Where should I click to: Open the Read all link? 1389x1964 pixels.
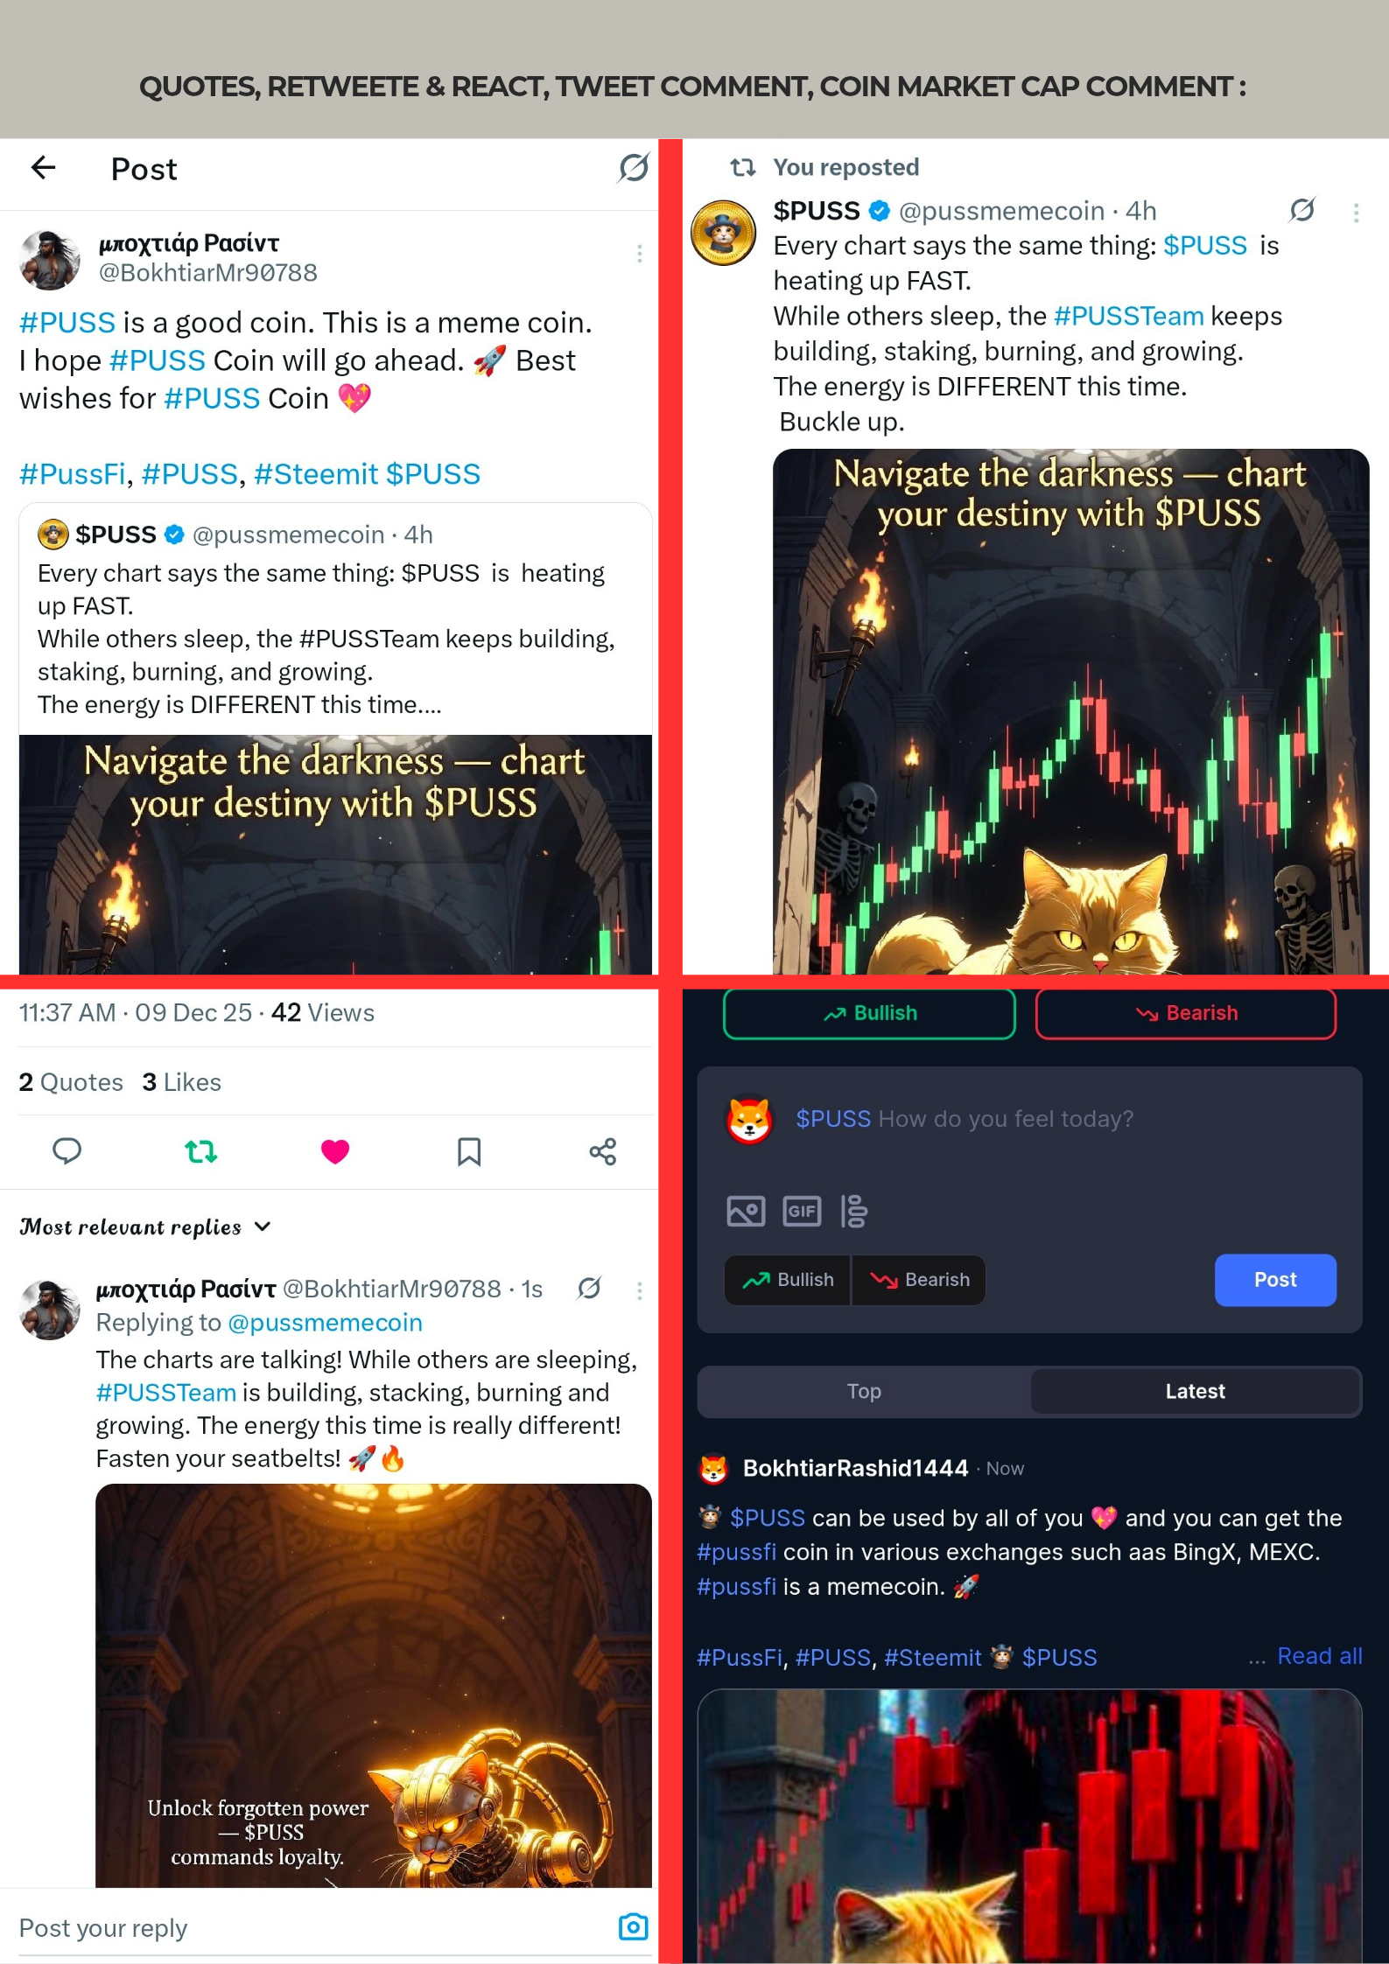(1319, 1655)
